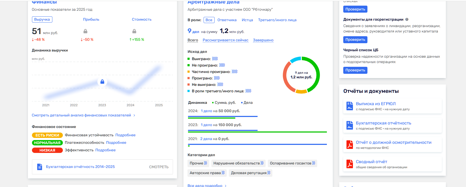Switch to the Стоимость tab
This screenshot has height=187, width=466.
(x=142, y=20)
